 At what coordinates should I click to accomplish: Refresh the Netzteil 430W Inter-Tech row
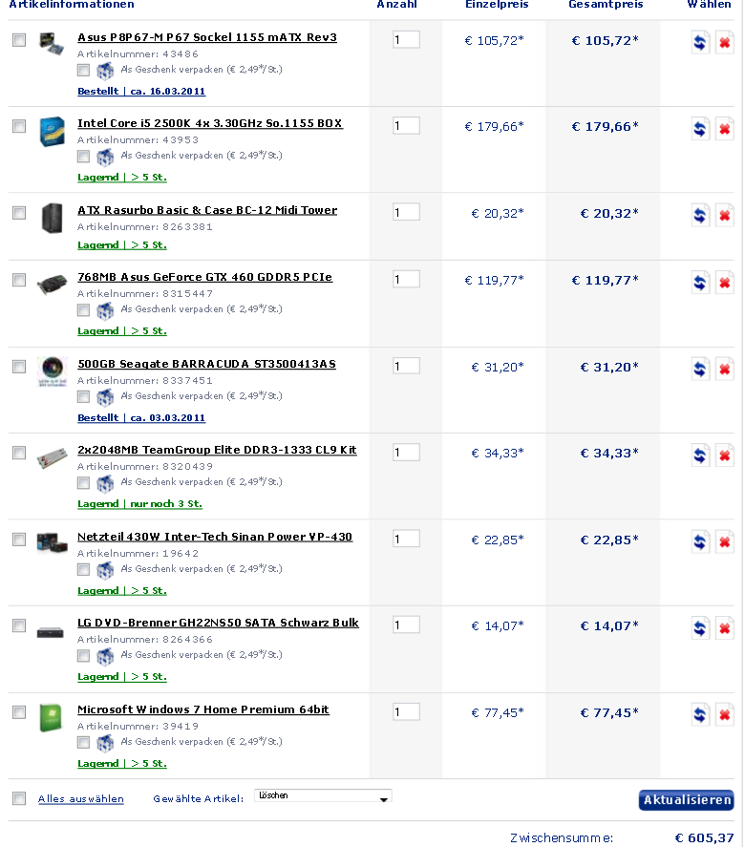pyautogui.click(x=700, y=541)
